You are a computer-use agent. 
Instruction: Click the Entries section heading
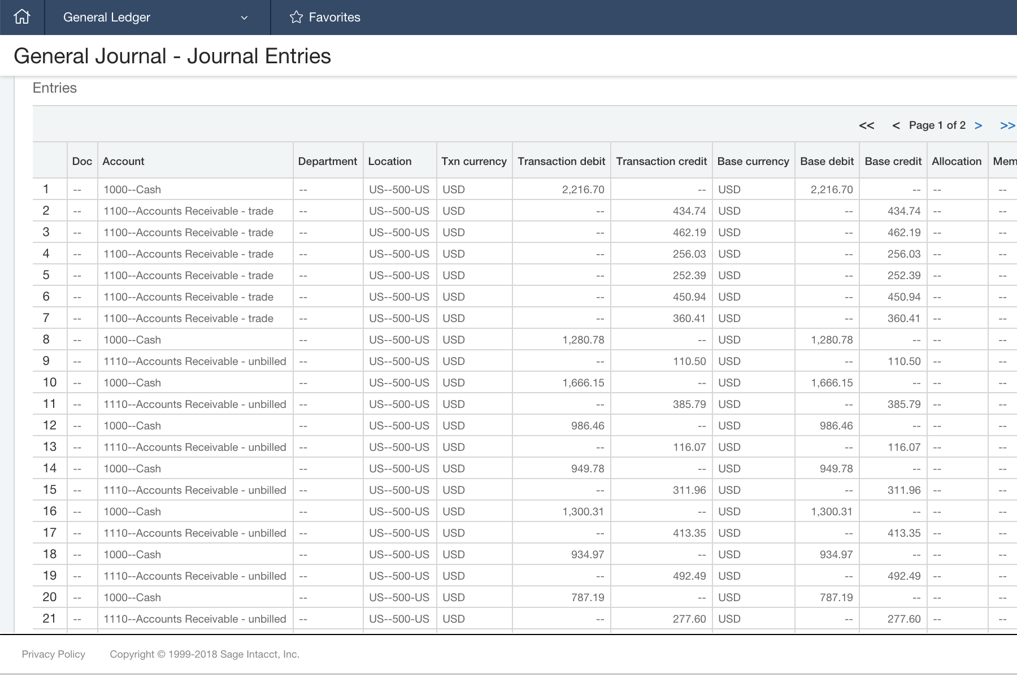pos(55,88)
